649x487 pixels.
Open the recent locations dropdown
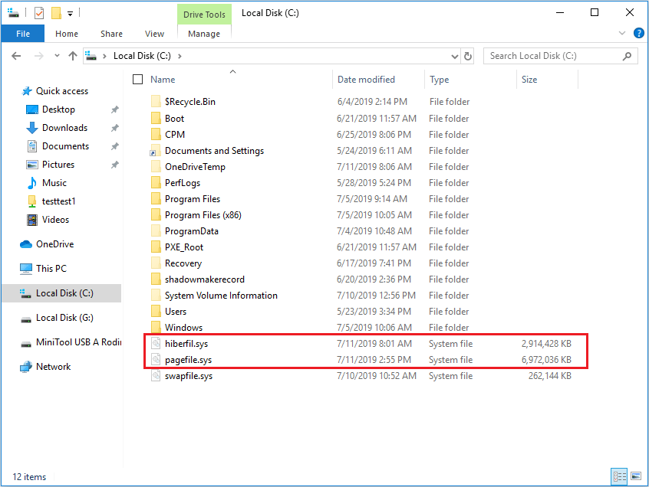pos(57,56)
